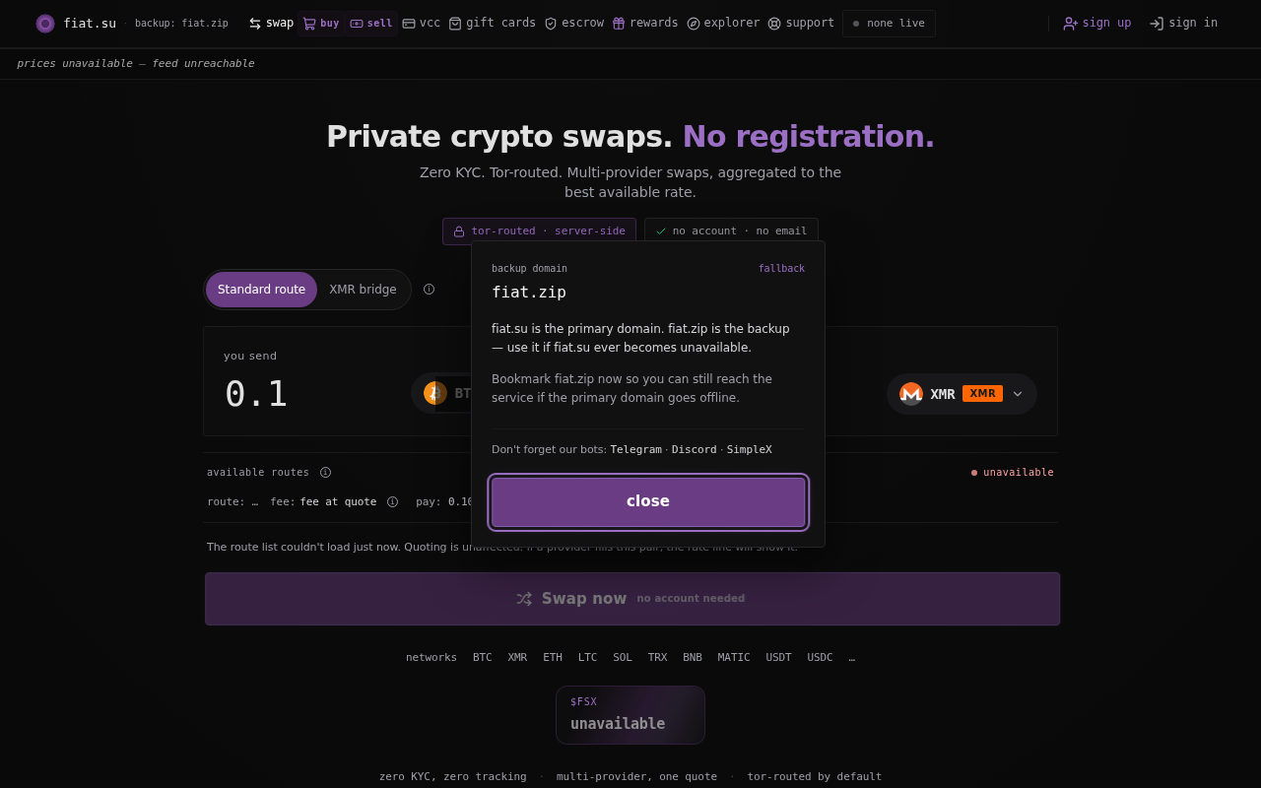1261x788 pixels.
Task: Click the route mode info icon
Action: click(429, 290)
